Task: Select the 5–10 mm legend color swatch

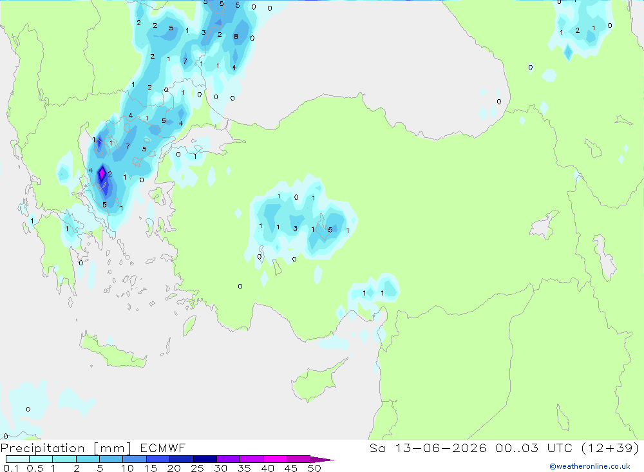Action: tap(111, 459)
